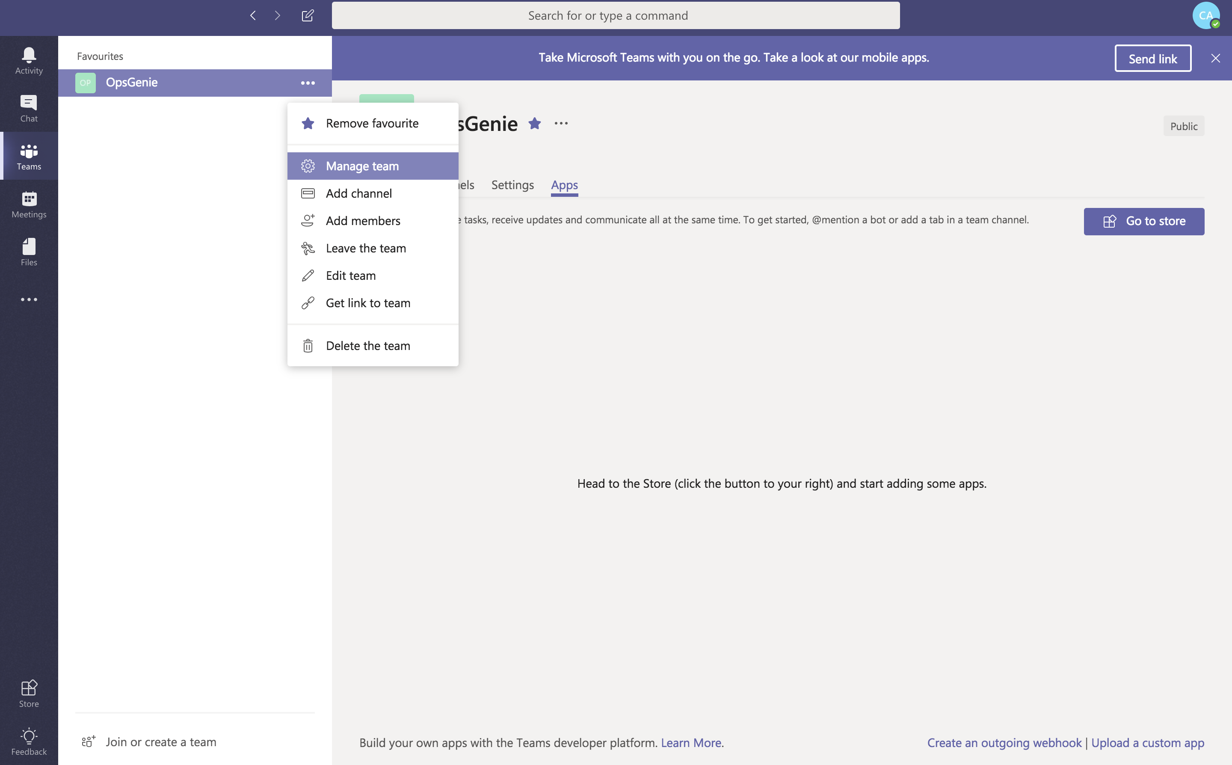Click the compose new message icon
This screenshot has height=765, width=1232.
308,15
